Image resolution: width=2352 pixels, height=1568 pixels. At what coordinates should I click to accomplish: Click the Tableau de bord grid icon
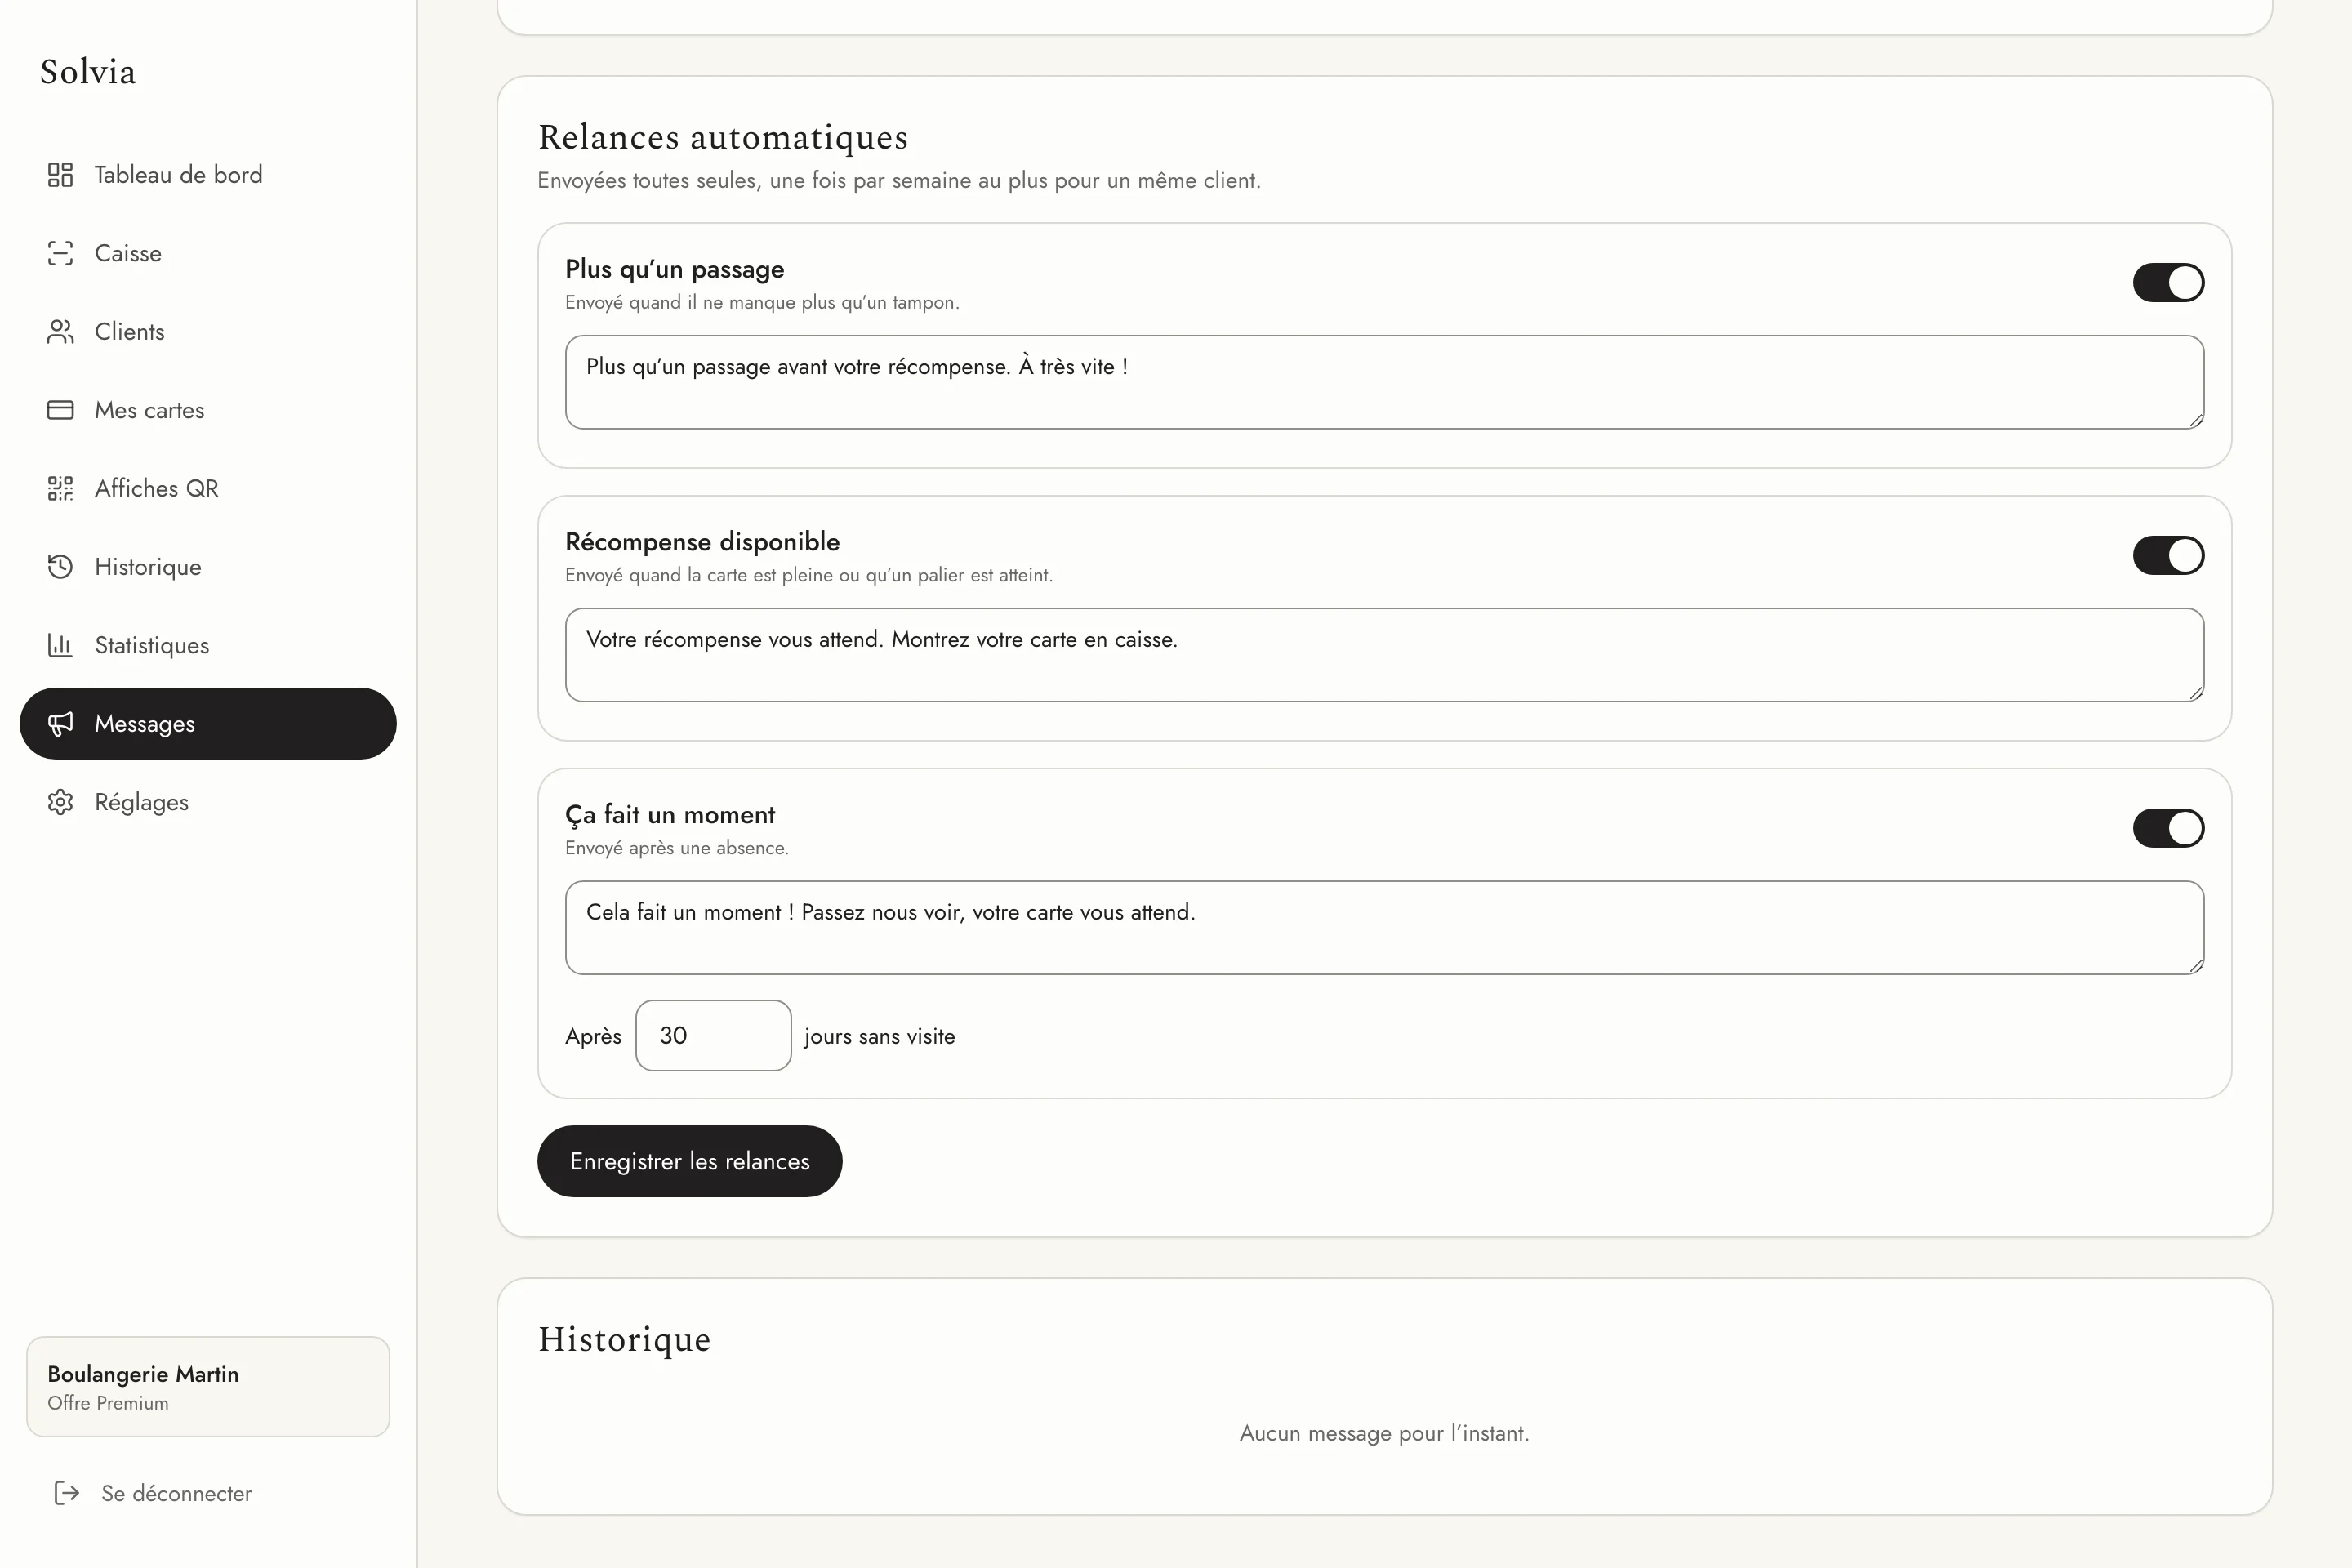[60, 175]
